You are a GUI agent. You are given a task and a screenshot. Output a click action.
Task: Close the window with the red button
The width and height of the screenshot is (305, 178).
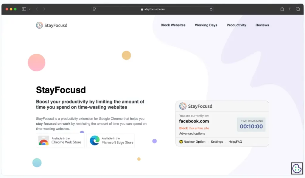7,9
